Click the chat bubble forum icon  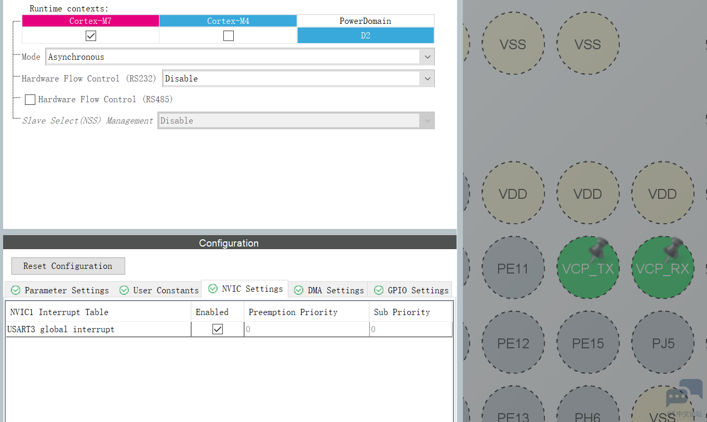pos(684,394)
